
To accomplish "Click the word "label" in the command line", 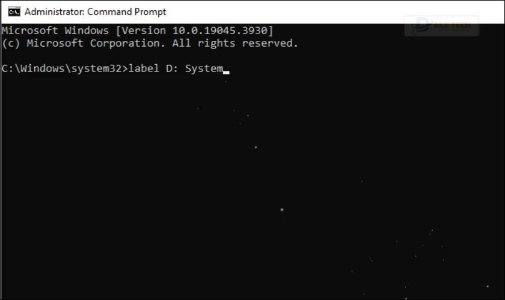I will [144, 68].
